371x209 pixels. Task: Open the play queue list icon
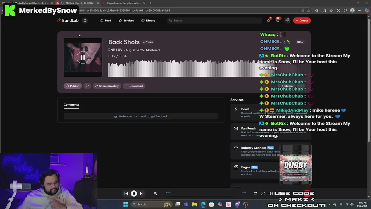(155, 194)
